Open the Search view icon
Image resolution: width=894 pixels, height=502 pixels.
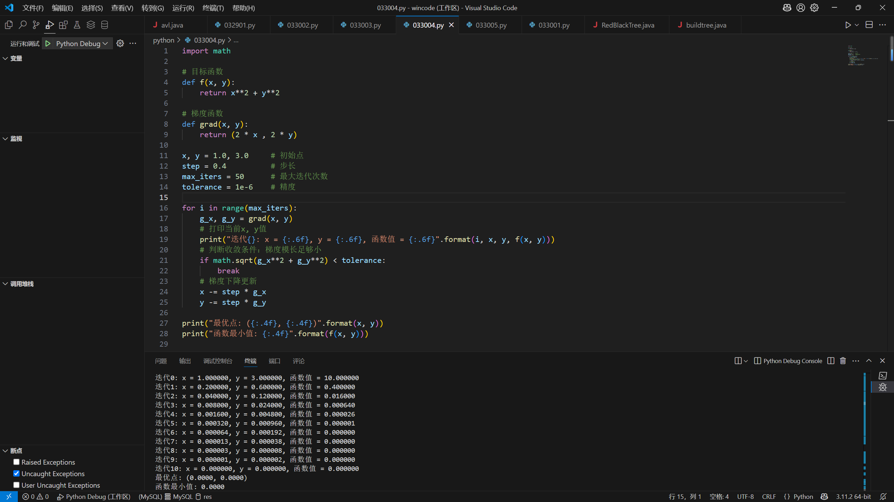22,25
